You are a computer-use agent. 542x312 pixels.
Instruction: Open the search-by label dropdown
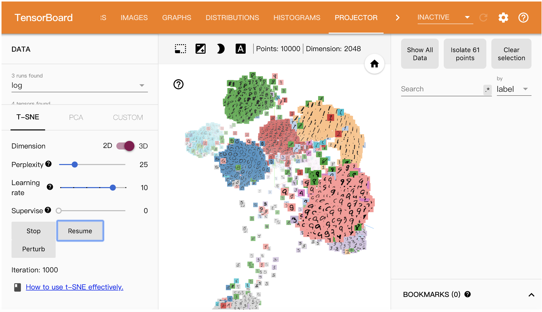(514, 89)
